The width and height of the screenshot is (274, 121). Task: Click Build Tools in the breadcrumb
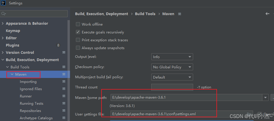(145, 14)
